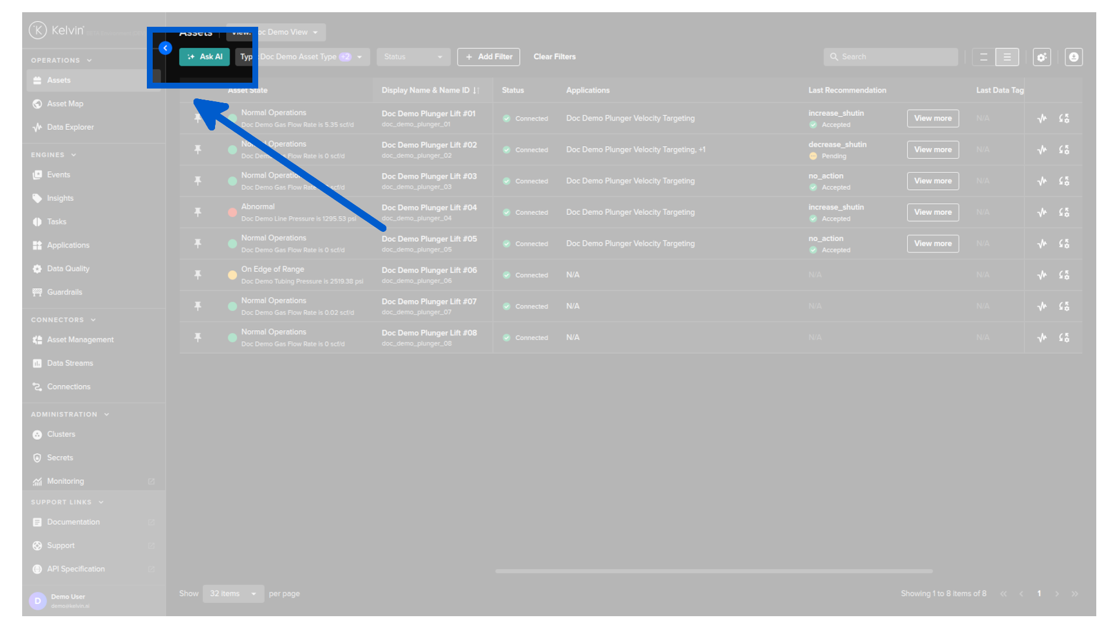Select page 1 in pagination
Viewport: 1119px width, 629px height.
(1039, 593)
